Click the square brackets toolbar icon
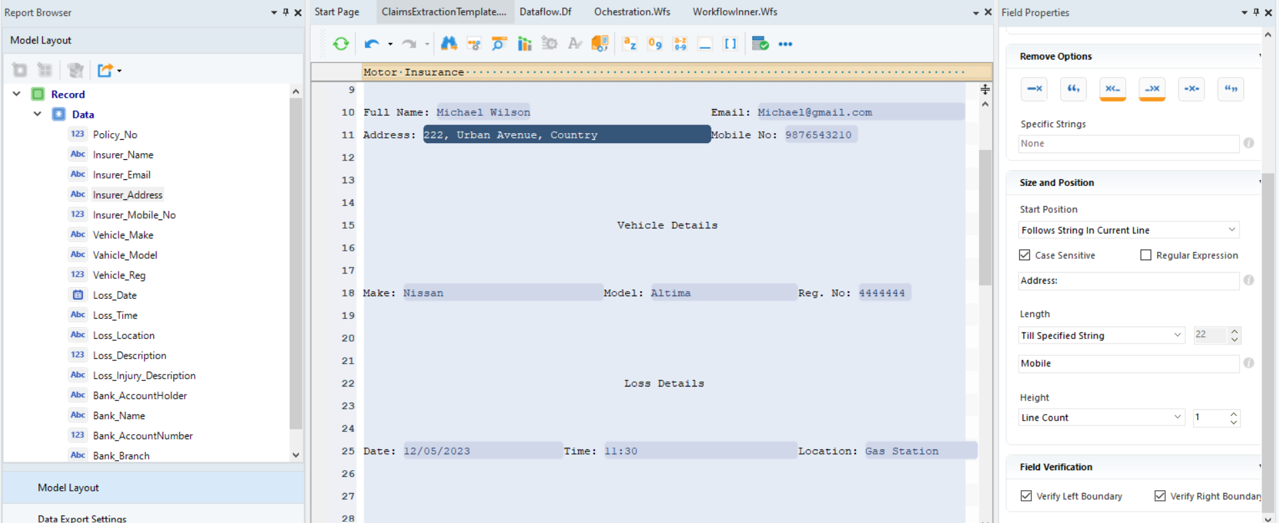The width and height of the screenshot is (1279, 523). click(730, 44)
